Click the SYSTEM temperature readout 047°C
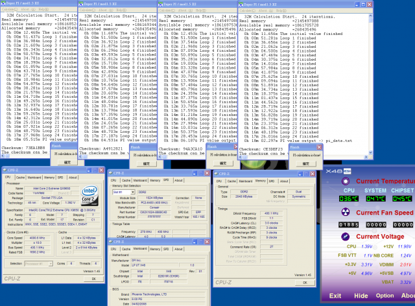 [x=375, y=199]
